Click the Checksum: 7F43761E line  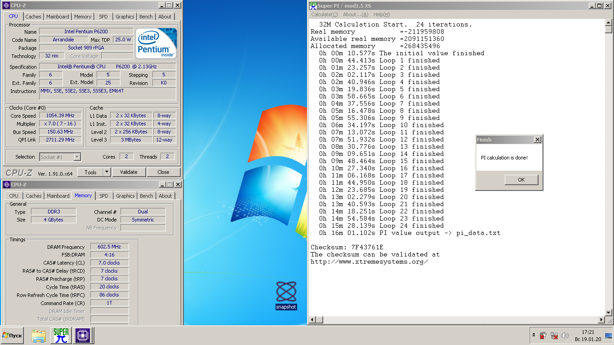[347, 248]
